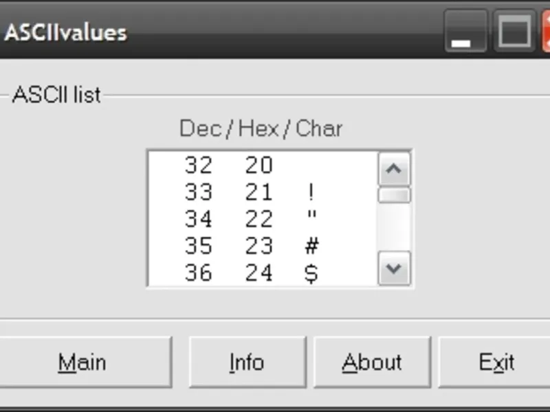Screen dimensions: 550x412
Task: Click the ASCIIvalues title bar text
Action: pos(66,32)
